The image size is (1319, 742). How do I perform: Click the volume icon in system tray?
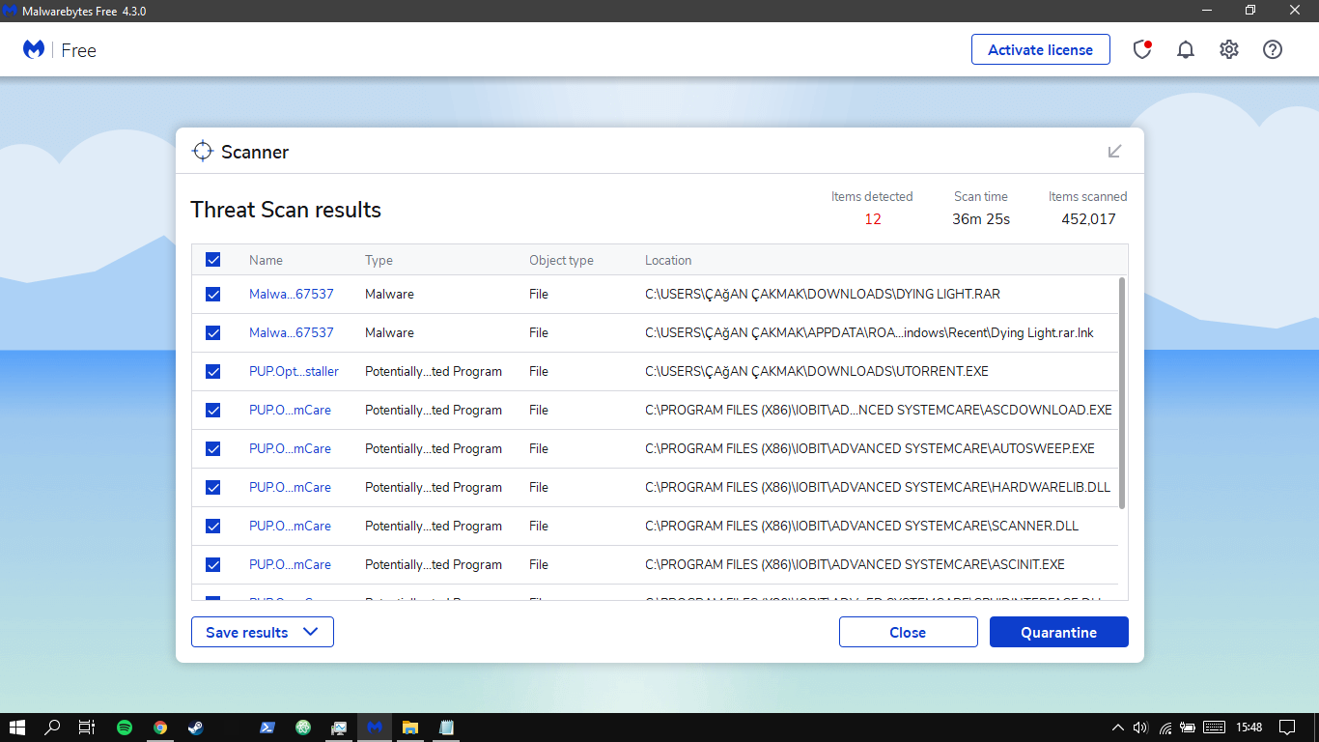pos(1140,728)
